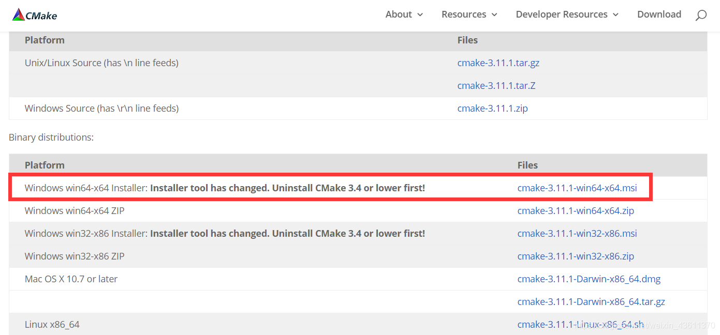Image resolution: width=720 pixels, height=335 pixels.
Task: Open the search magnifier icon
Action: tap(701, 15)
